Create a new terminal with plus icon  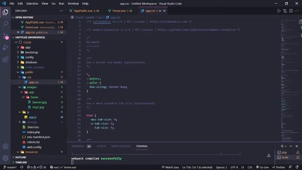pos(282,146)
